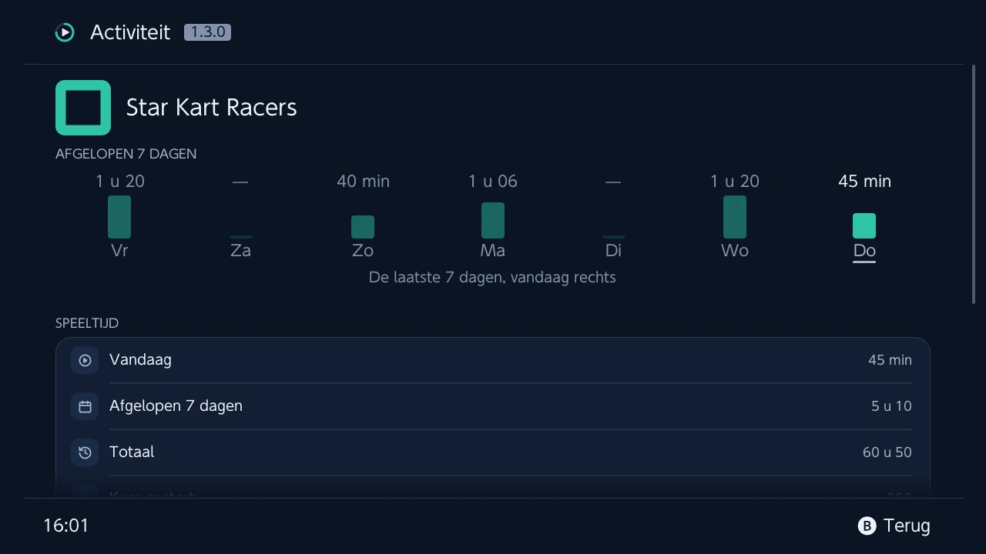The image size is (986, 554).
Task: Click the Vandaag play circle icon
Action: pyautogui.click(x=85, y=360)
